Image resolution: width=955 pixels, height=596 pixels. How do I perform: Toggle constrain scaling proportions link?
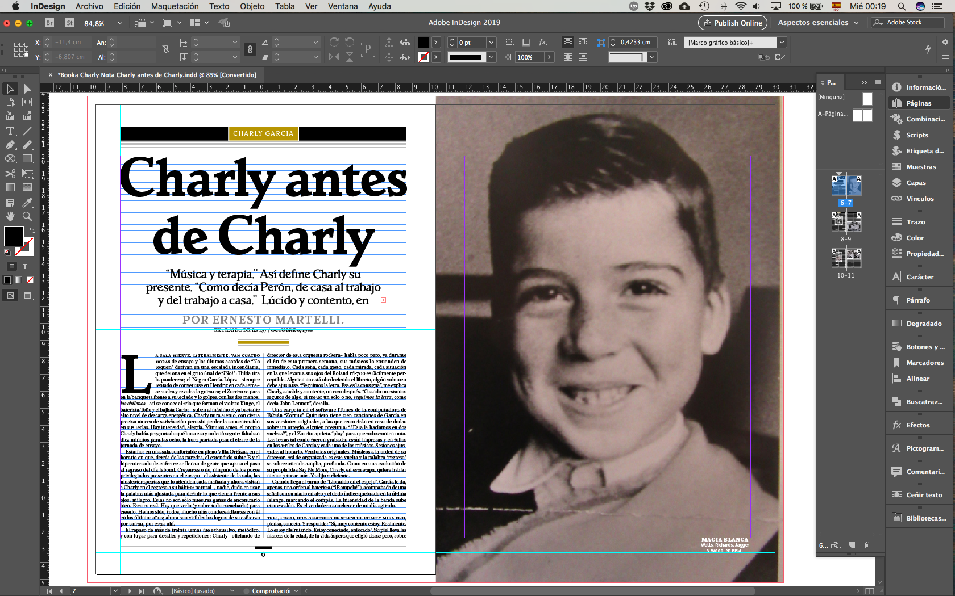point(250,49)
